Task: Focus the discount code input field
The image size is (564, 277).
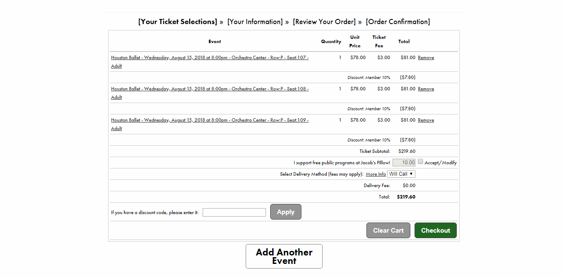Action: 234,212
